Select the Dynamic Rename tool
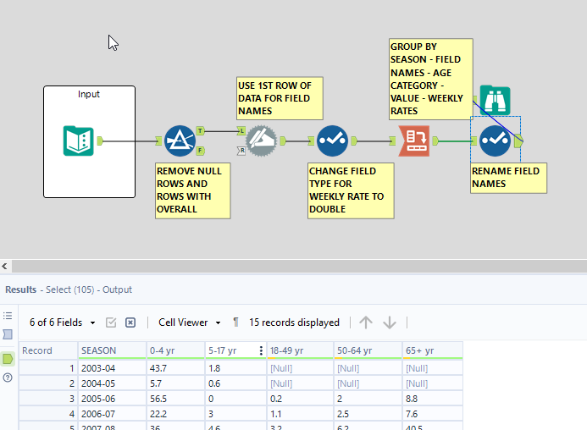Viewport: 587px width, 430px height. [x=261, y=141]
